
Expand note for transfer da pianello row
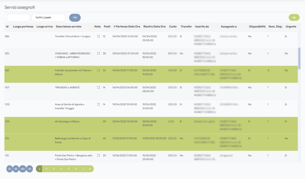[98, 70]
